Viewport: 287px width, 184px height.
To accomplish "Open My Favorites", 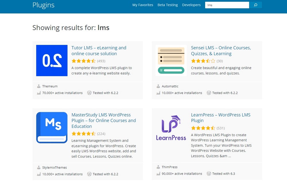I will tap(143, 5).
